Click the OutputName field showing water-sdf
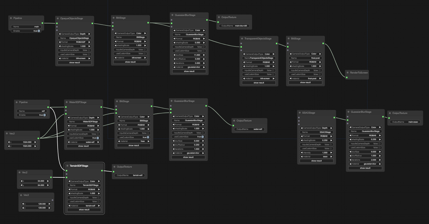The image size is (429, 224). [249, 129]
